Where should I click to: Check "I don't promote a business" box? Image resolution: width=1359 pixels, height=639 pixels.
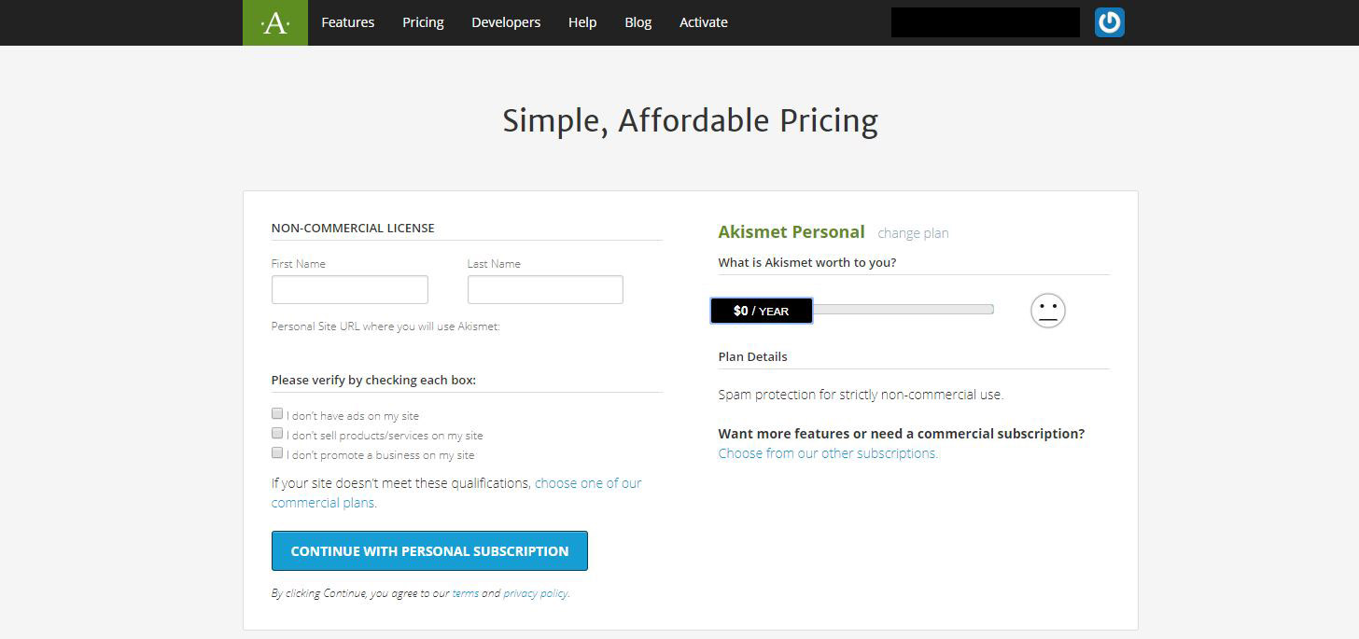click(277, 452)
